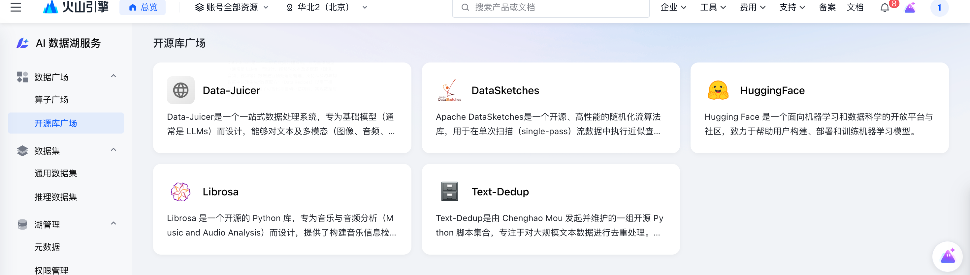Screen dimensions: 970x275
Task: Open the 企业 menu in the header
Action: pos(673,8)
